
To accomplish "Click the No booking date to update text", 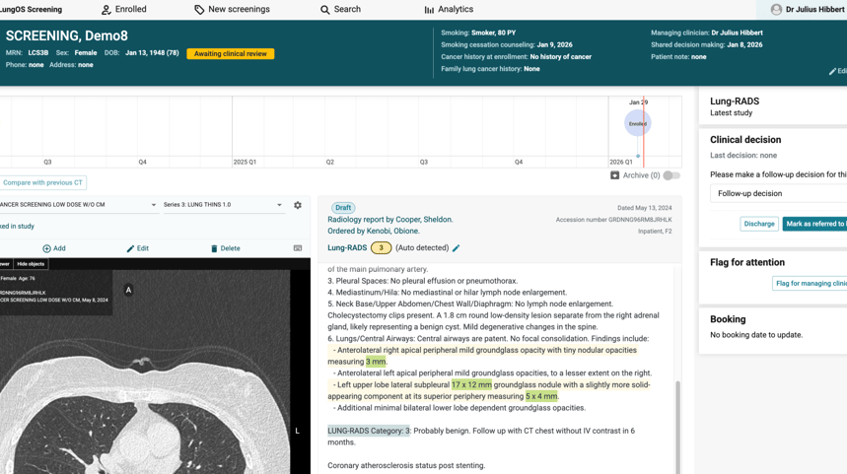I will tap(756, 335).
